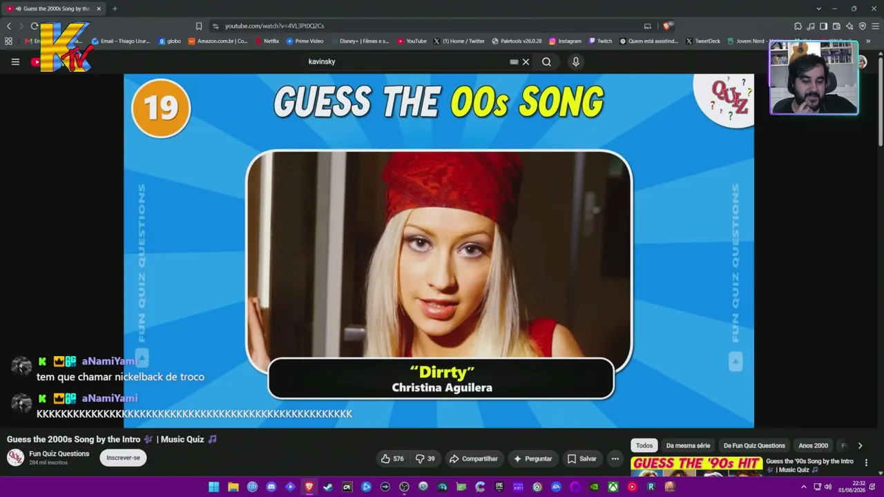Dislike the video with thumbs-down button
Screen dimensions: 884x497
pyautogui.click(x=425, y=458)
